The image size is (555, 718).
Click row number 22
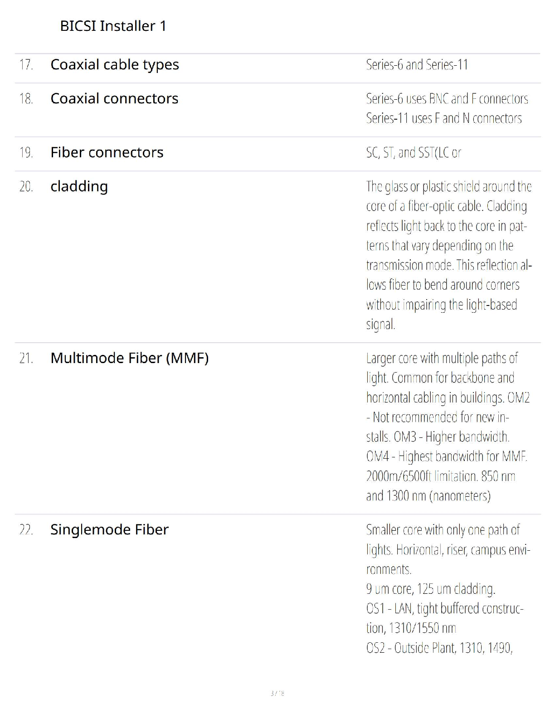click(26, 530)
